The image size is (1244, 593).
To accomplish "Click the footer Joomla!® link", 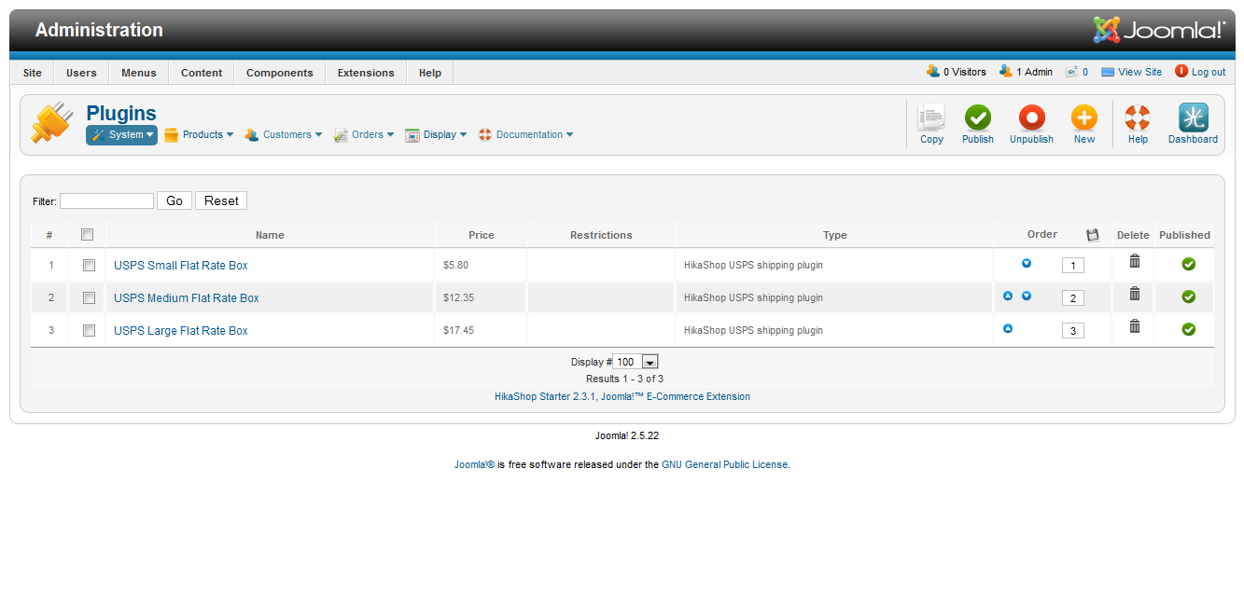I will [474, 464].
